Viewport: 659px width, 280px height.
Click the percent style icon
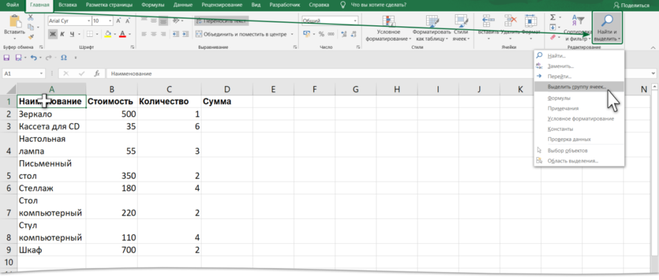pos(321,34)
